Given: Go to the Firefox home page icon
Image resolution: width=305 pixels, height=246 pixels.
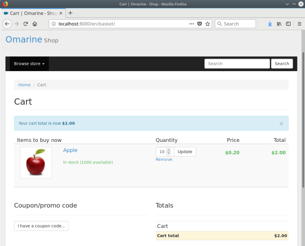Looking at the screenshot, I should coord(35,24).
